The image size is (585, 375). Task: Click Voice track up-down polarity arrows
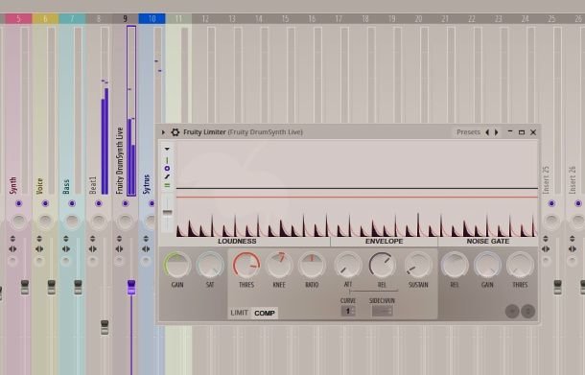click(39, 239)
